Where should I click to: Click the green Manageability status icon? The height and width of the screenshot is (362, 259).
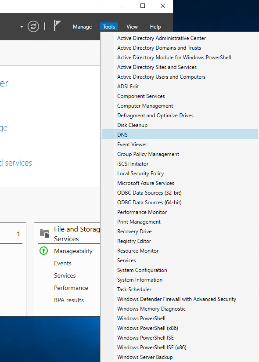[x=44, y=251]
